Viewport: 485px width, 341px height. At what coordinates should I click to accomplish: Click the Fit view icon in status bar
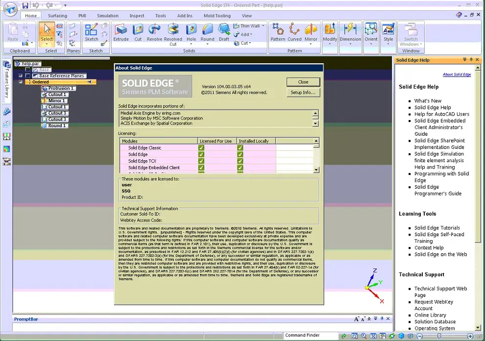point(373,336)
